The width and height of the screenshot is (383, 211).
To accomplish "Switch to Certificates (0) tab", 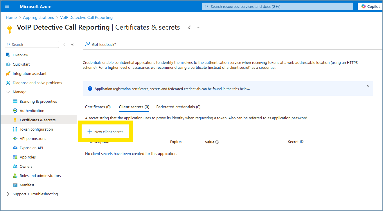I will (98, 107).
